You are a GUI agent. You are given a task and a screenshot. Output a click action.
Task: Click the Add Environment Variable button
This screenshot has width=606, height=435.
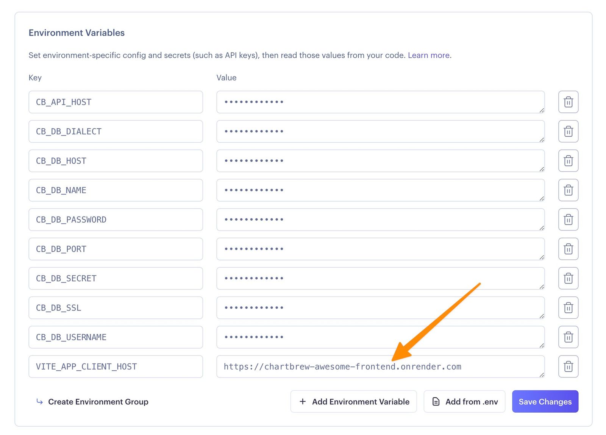click(353, 401)
